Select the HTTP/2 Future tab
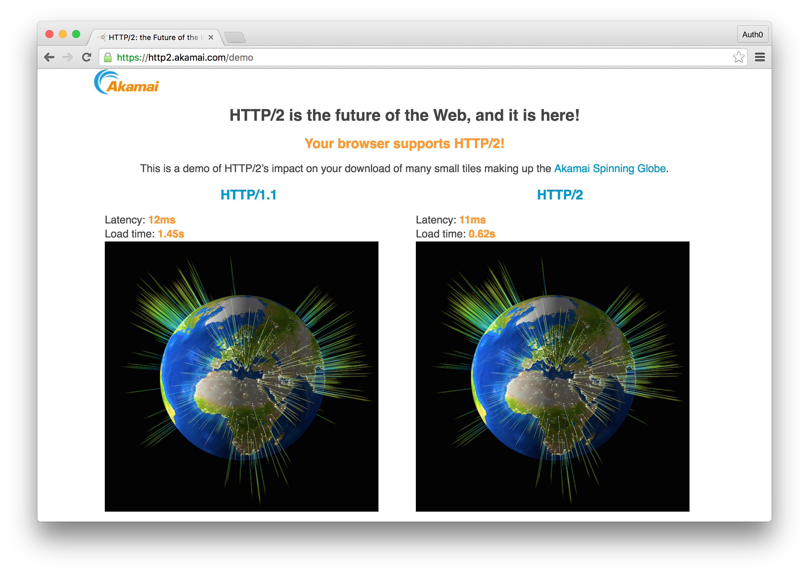Image resolution: width=809 pixels, height=575 pixels. tap(153, 37)
